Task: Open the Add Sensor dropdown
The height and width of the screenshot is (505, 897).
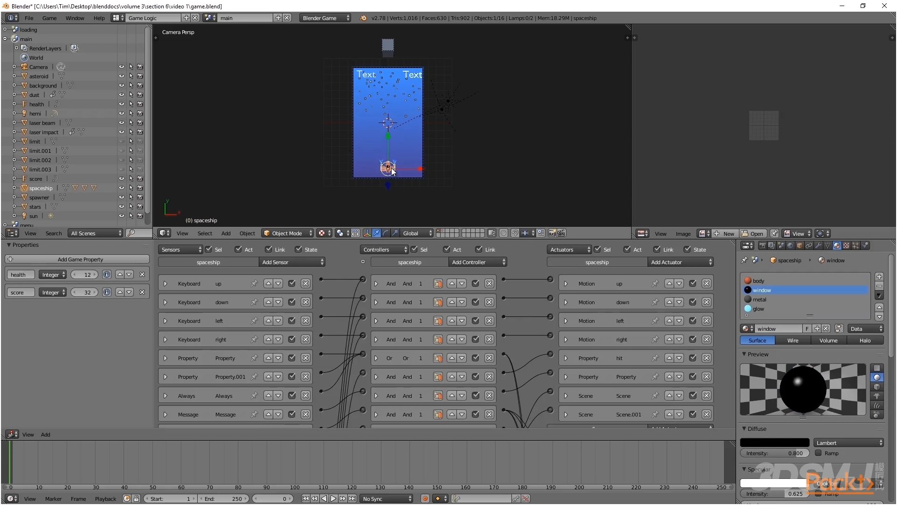Action: [292, 262]
